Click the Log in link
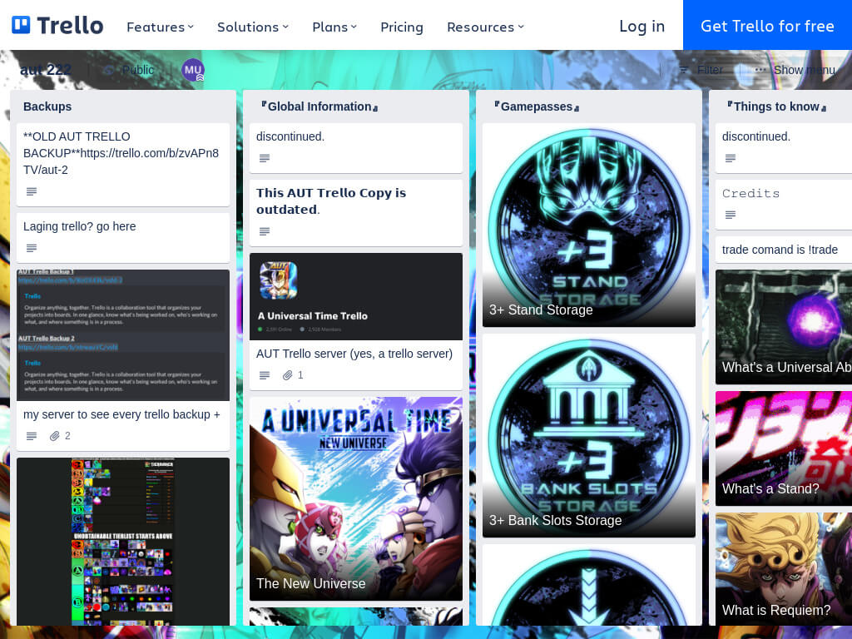852x639 pixels. [x=641, y=26]
